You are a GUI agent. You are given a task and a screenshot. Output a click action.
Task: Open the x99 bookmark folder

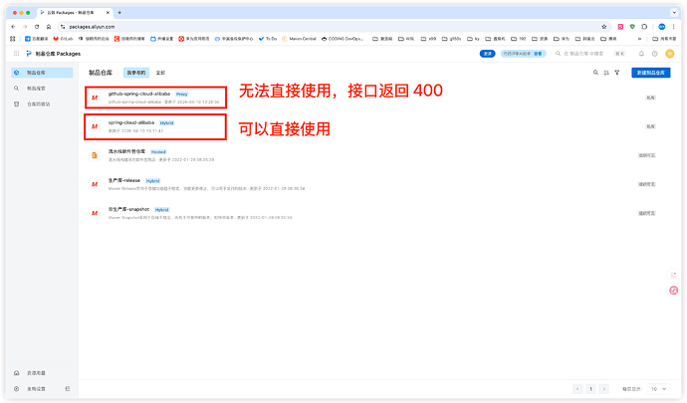click(428, 39)
